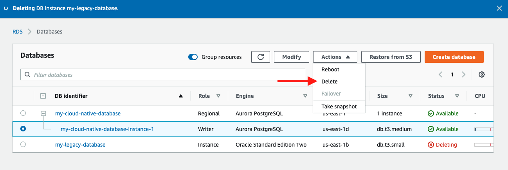Open table preferences gear icon
This screenshot has width=508, height=170.
pyautogui.click(x=482, y=74)
